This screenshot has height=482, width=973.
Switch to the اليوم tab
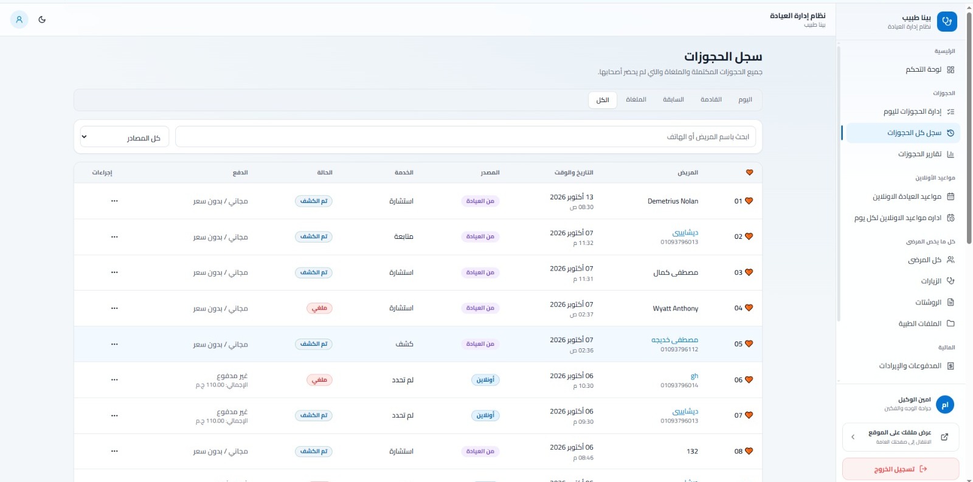[x=745, y=100]
